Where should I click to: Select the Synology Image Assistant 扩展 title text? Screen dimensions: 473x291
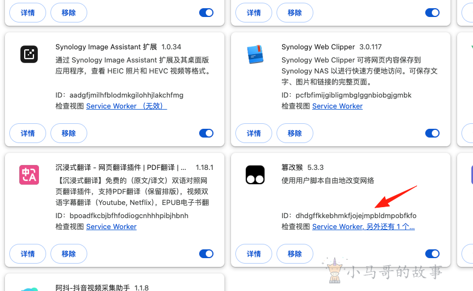pos(106,47)
